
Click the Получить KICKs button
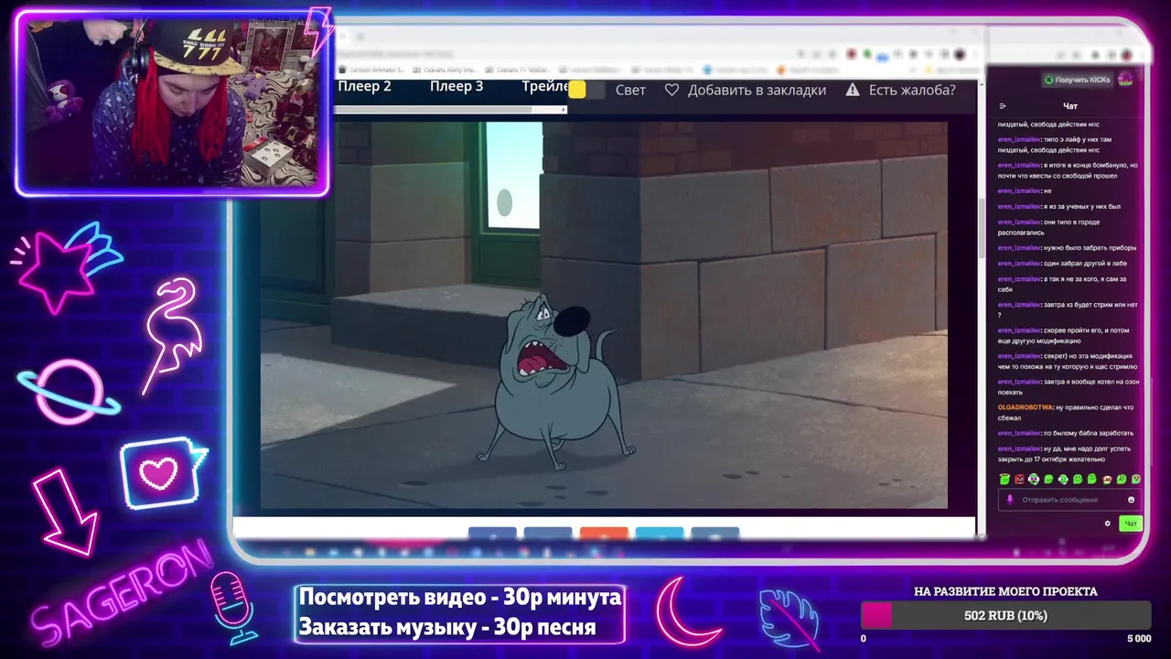click(1078, 80)
